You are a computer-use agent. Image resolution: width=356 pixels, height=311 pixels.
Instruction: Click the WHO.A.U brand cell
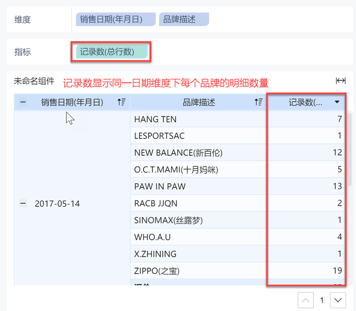[x=198, y=237]
